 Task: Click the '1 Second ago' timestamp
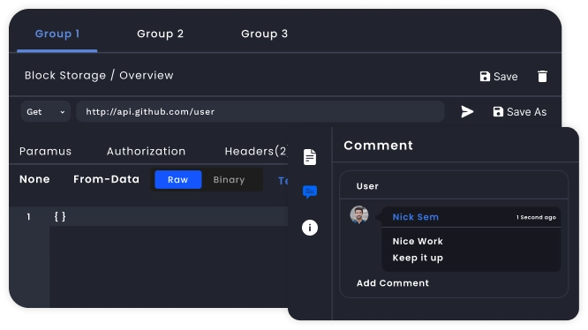536,217
